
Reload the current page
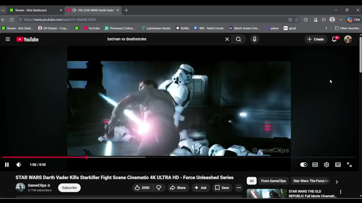coord(12,19)
